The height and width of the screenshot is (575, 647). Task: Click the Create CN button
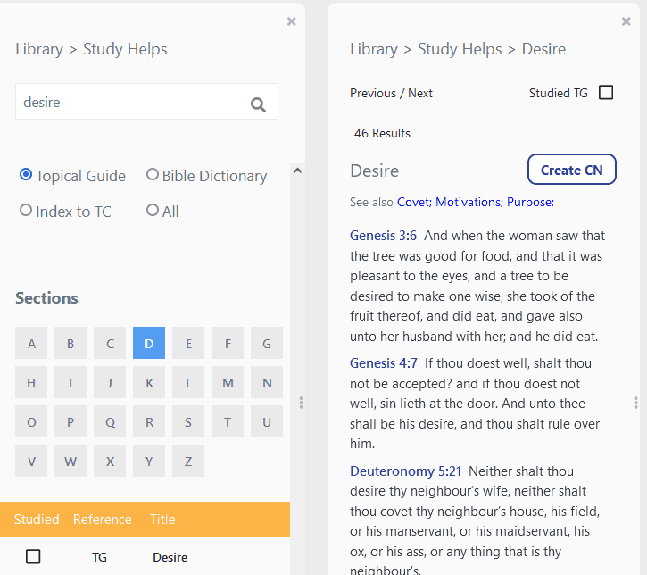571,170
